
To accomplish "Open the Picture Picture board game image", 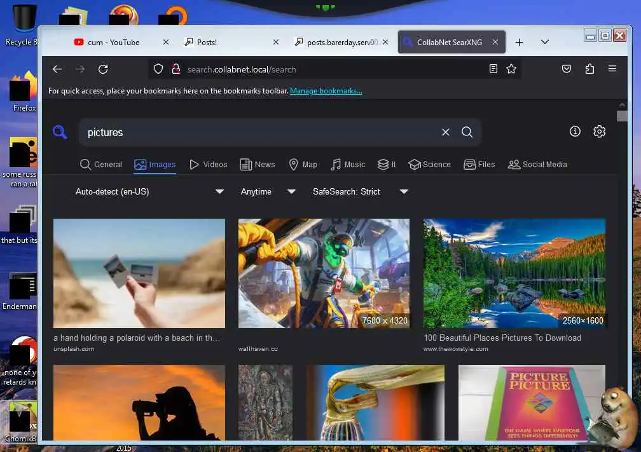I will click(x=532, y=402).
